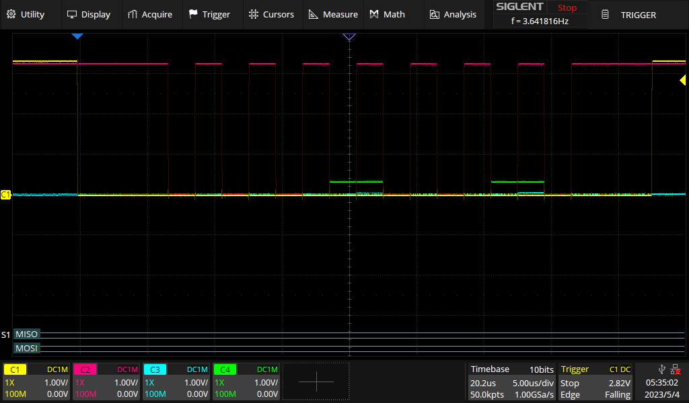The width and height of the screenshot is (689, 403).
Task: Toggle channel C2 on or off
Action: click(83, 369)
